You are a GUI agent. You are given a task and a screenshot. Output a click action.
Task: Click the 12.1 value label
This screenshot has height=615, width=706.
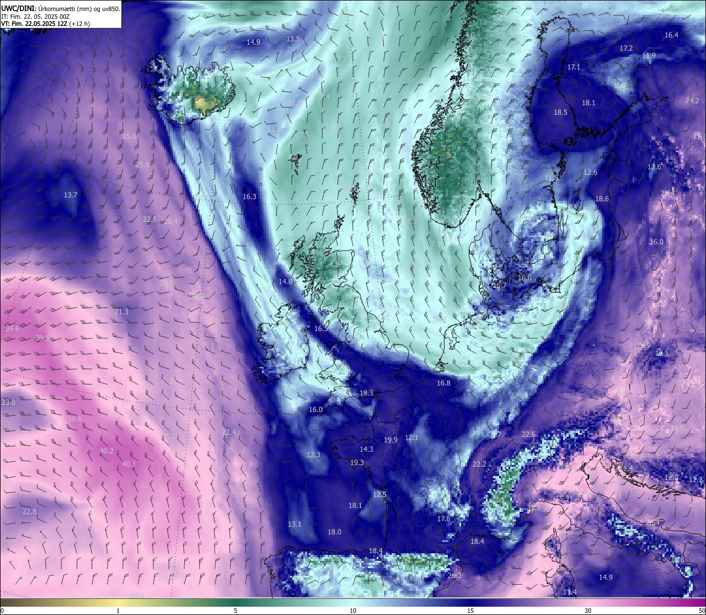click(411, 438)
